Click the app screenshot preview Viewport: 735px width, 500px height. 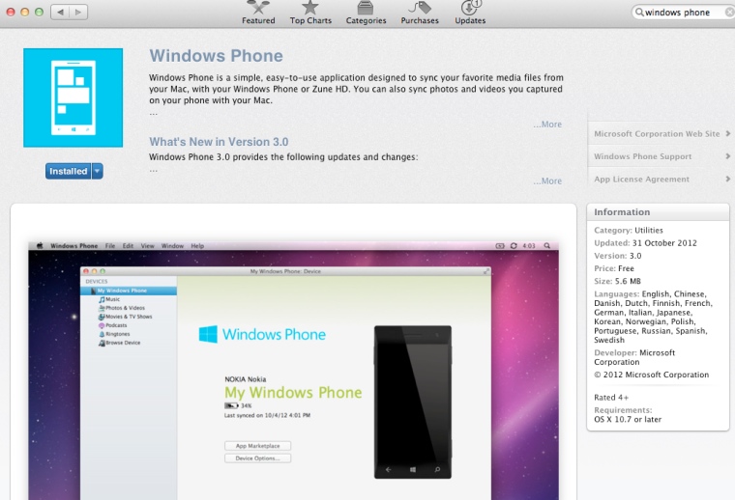(293, 371)
